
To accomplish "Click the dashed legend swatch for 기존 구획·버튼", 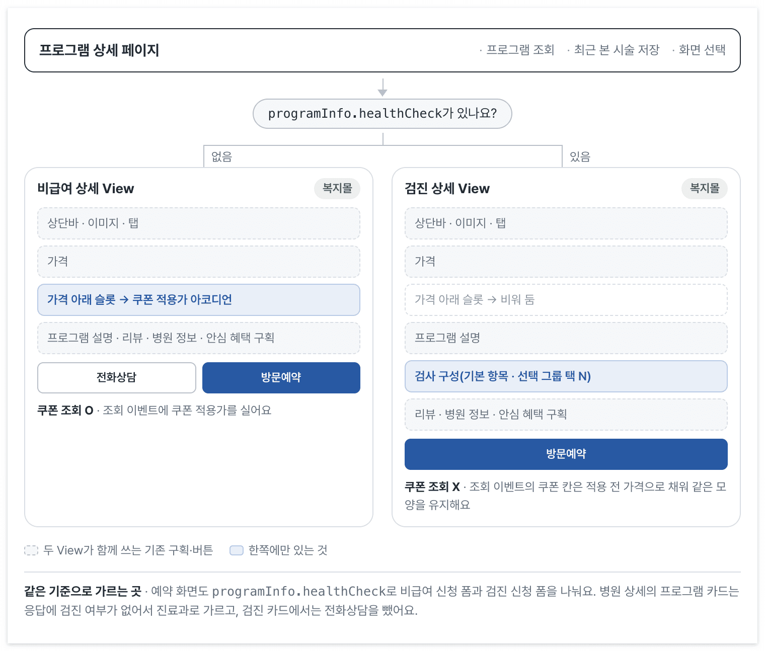I will (x=31, y=550).
